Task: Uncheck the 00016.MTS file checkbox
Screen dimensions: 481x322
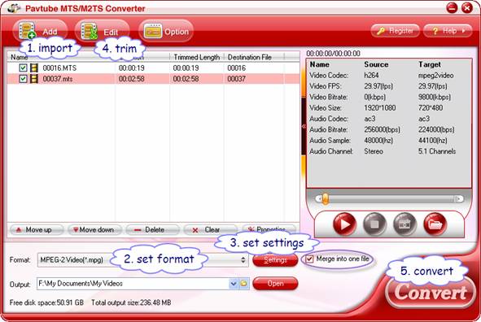Action: click(x=23, y=67)
